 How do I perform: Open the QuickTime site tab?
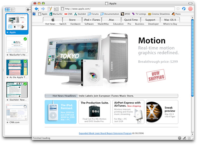131,20
